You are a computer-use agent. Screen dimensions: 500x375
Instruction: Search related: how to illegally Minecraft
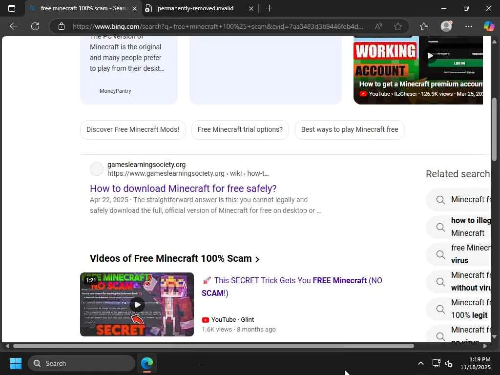click(458, 227)
